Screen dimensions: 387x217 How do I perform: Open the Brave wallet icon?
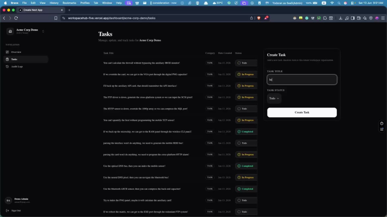point(359,18)
